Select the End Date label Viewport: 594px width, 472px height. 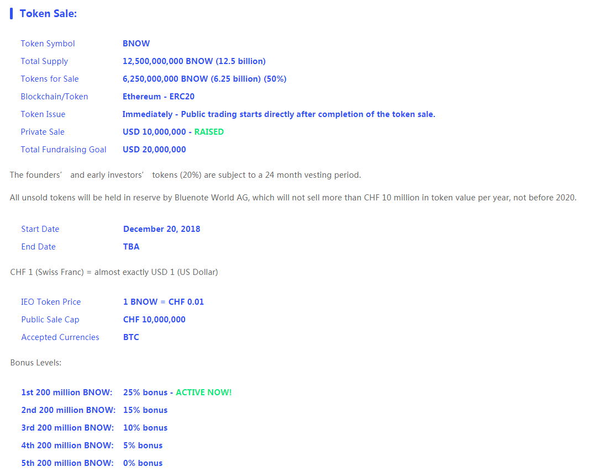click(38, 247)
